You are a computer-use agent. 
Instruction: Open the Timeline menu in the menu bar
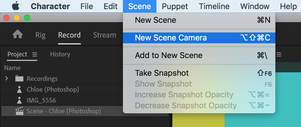click(x=214, y=6)
